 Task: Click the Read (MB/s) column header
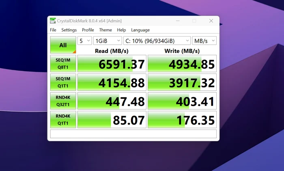click(x=112, y=51)
